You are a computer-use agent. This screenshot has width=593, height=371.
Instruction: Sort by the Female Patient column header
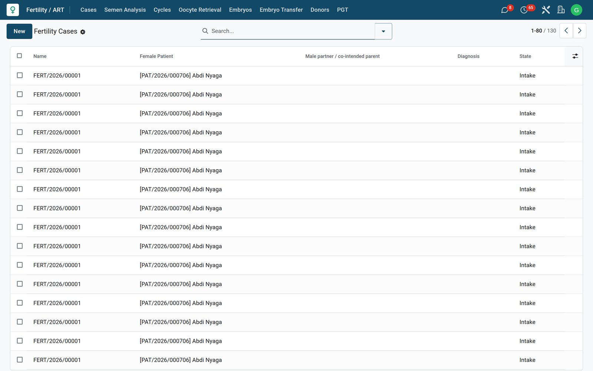pos(156,56)
